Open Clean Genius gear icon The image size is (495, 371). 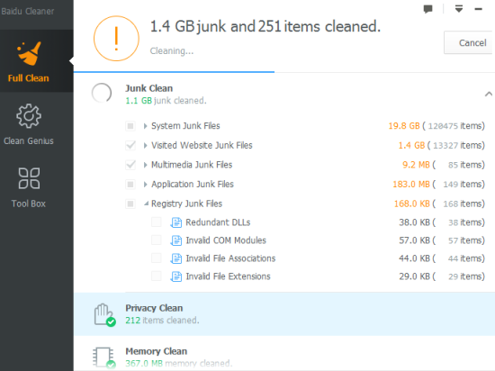coord(29,116)
